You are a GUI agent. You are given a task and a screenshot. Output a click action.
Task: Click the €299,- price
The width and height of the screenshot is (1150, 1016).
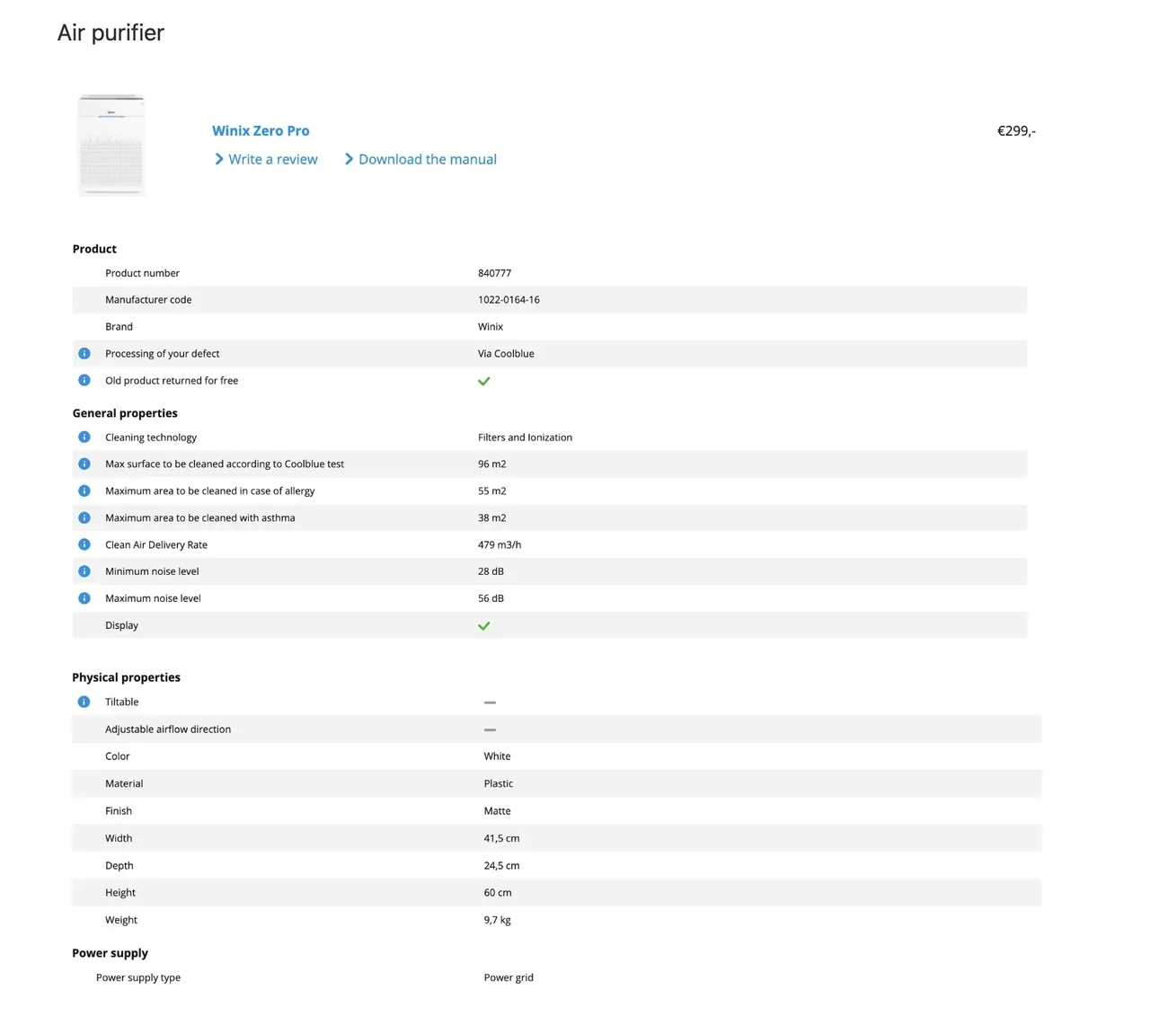point(1016,131)
